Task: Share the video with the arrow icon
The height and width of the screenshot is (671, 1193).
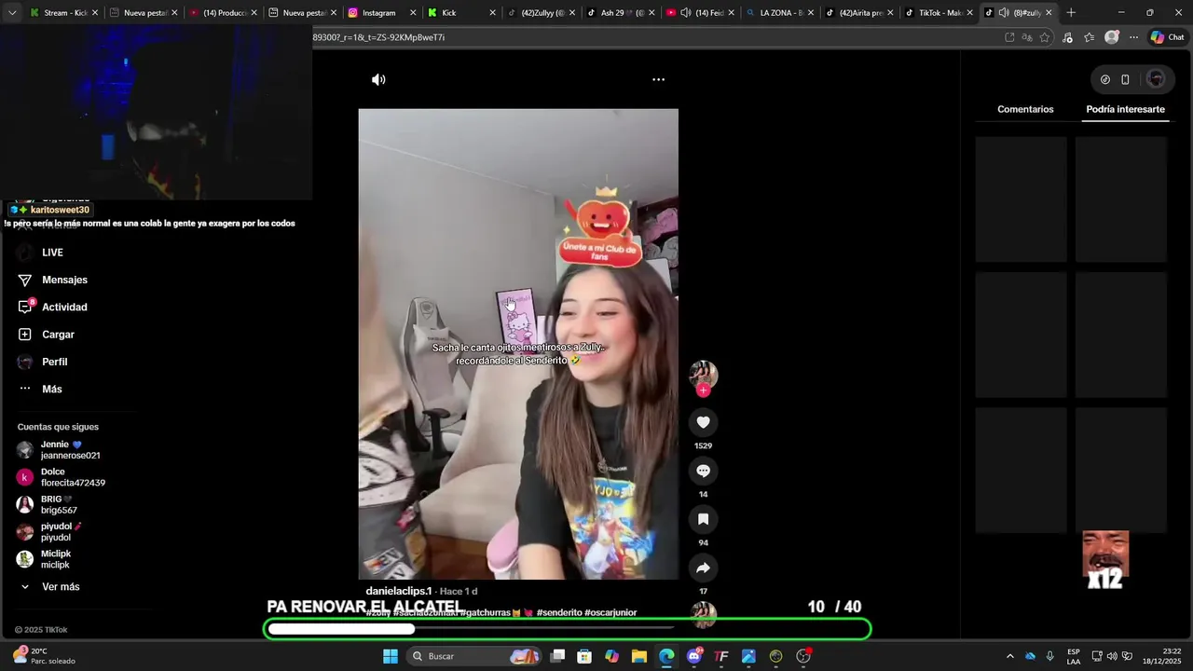Action: (703, 568)
